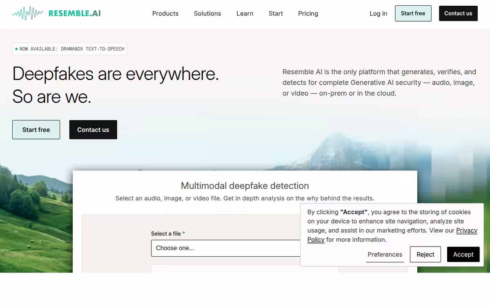Open the Products menu

(x=165, y=13)
